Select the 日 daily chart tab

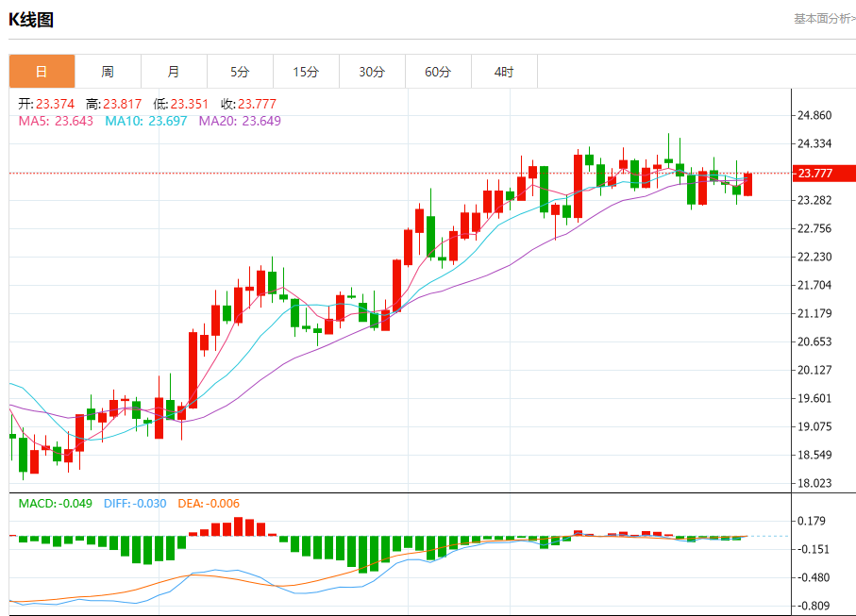point(42,72)
